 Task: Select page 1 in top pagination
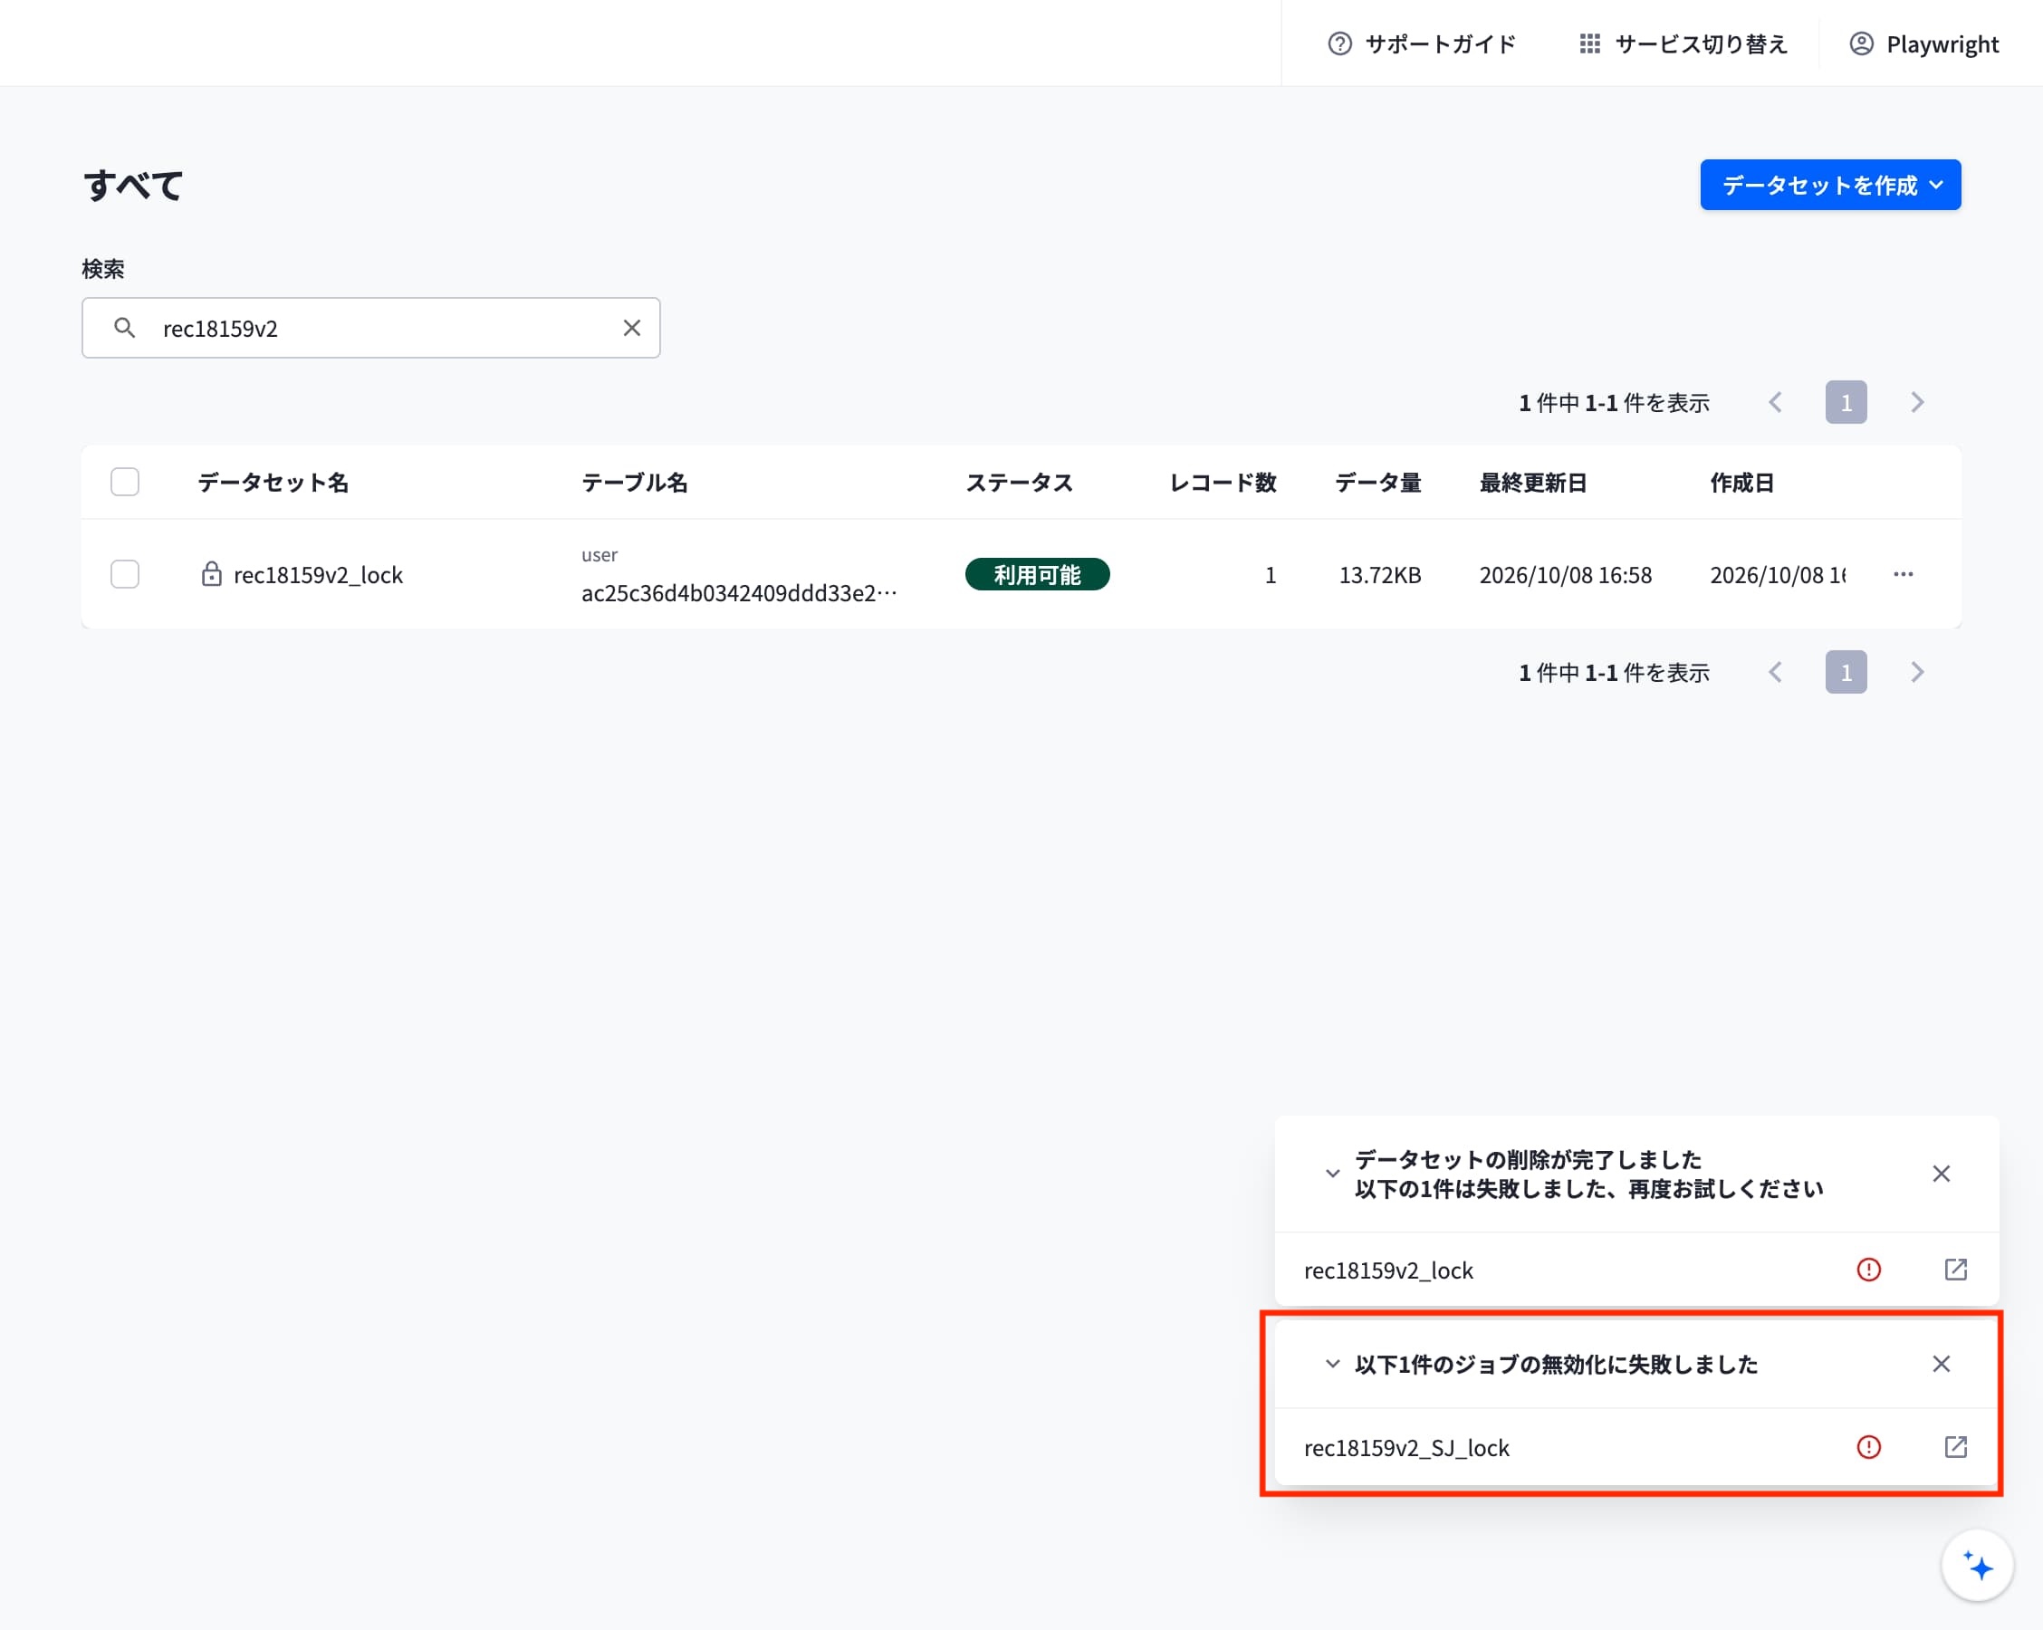(1845, 402)
